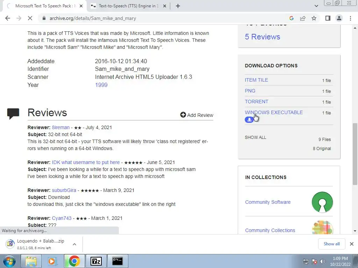Stop loading the page
The height and width of the screenshot is (268, 358).
tap(30, 18)
